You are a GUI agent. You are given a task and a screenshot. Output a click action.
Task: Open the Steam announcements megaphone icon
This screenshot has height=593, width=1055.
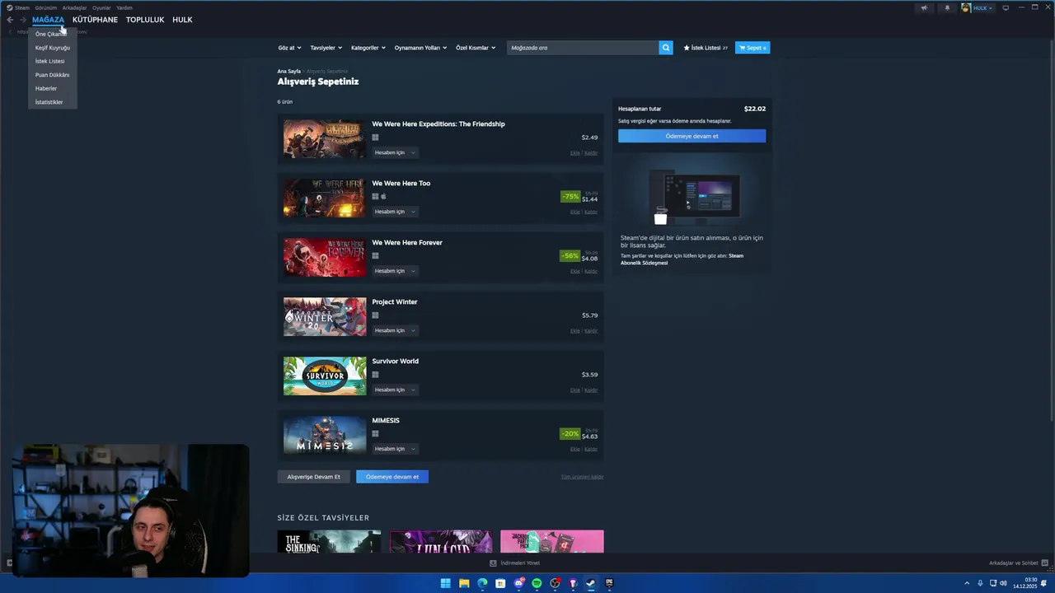click(924, 7)
